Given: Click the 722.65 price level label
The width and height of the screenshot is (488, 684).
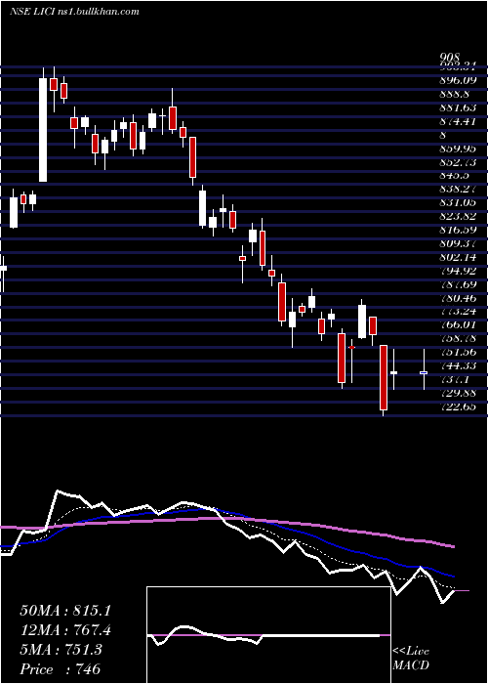Looking at the screenshot, I should (x=461, y=406).
